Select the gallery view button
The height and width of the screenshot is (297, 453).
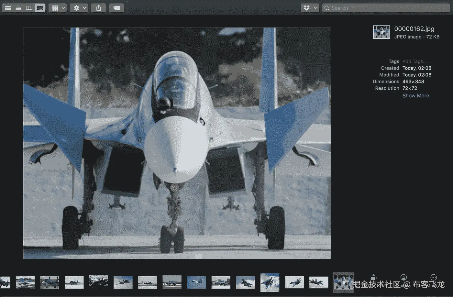40,8
